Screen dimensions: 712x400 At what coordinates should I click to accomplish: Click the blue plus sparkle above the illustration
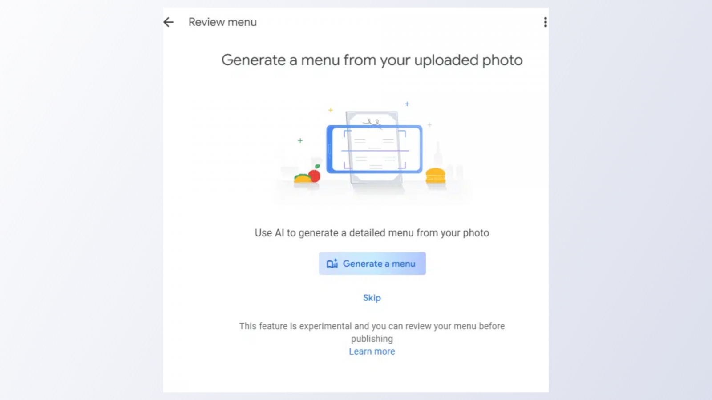pyautogui.click(x=407, y=104)
